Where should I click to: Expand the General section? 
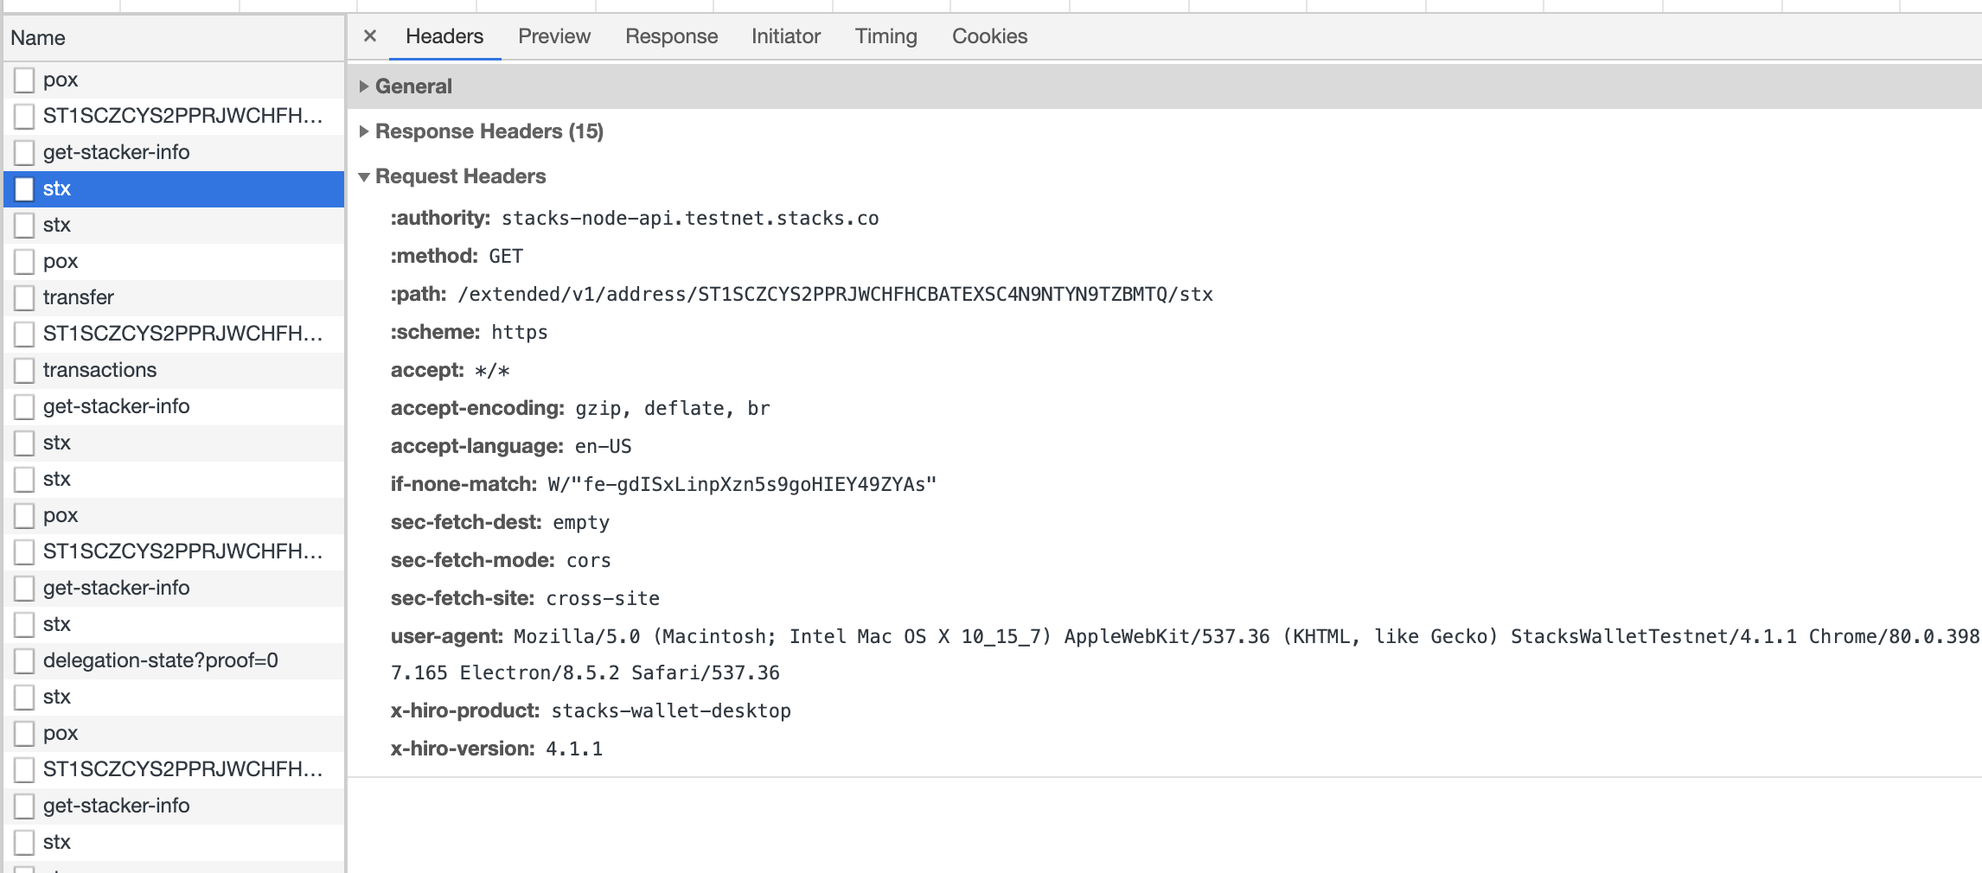pos(414,86)
